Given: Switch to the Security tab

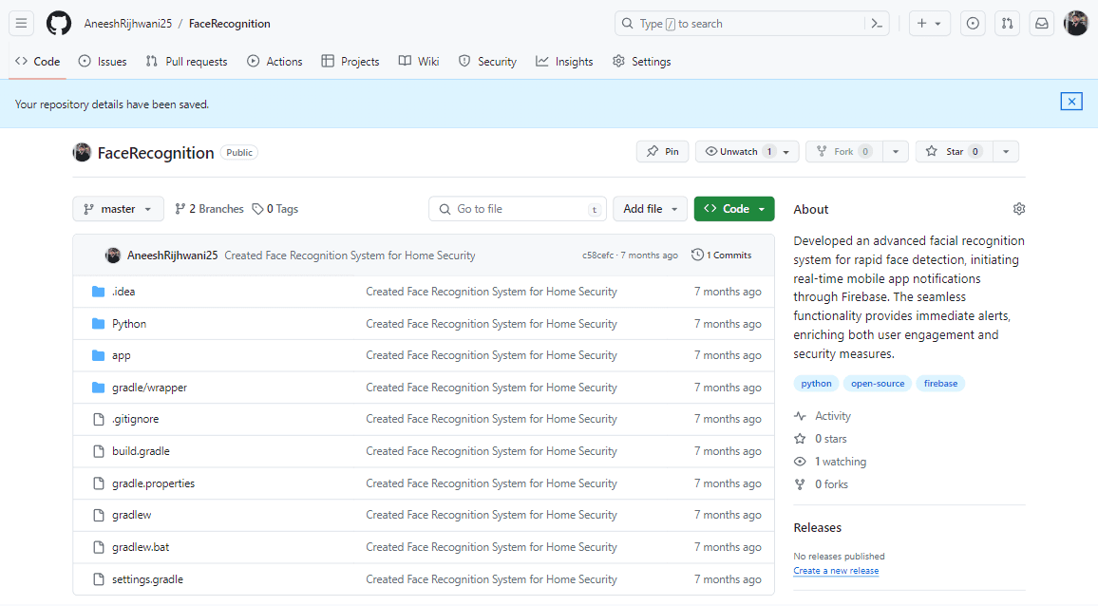Looking at the screenshot, I should coord(487,62).
